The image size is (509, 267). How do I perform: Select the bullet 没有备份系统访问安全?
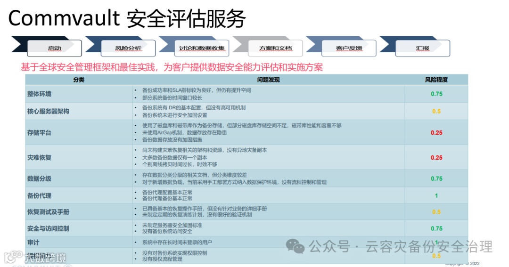[167, 231]
